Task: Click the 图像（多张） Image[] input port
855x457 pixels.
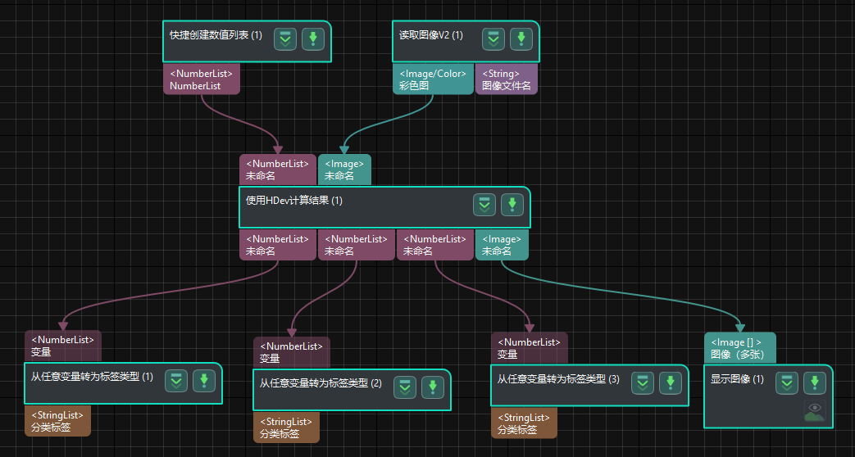Action: pos(739,348)
